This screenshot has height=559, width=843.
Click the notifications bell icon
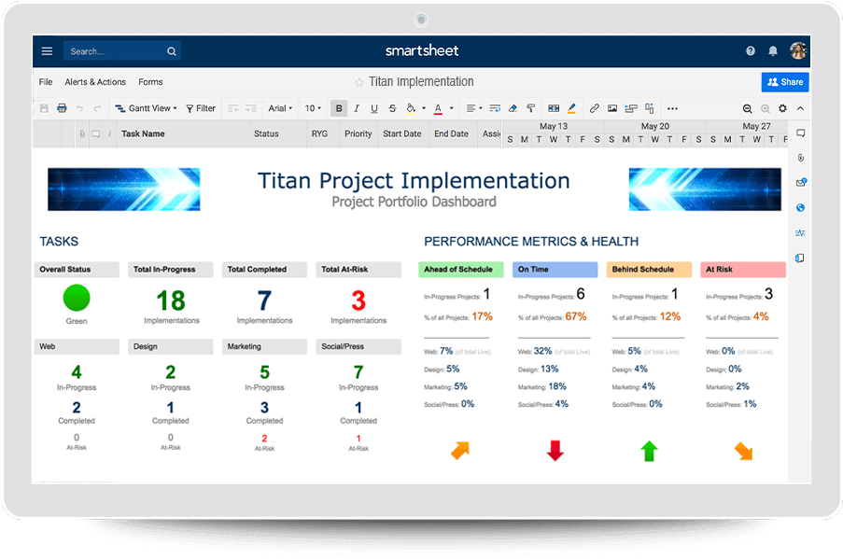(x=773, y=51)
